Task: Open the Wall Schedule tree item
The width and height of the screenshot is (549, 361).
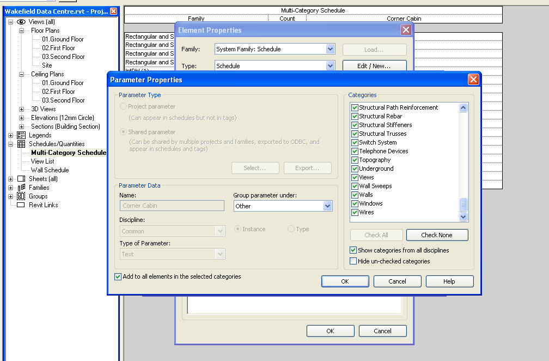Action: [50, 170]
